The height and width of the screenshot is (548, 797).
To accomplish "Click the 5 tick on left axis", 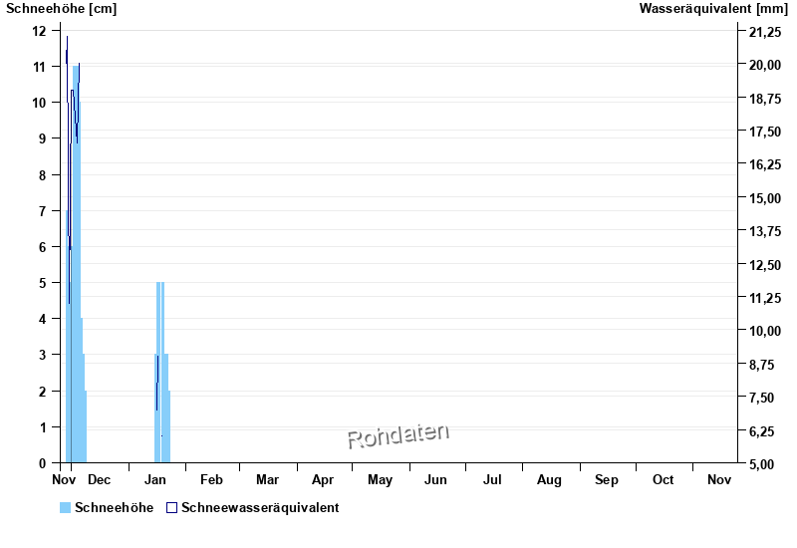I will tap(42, 283).
